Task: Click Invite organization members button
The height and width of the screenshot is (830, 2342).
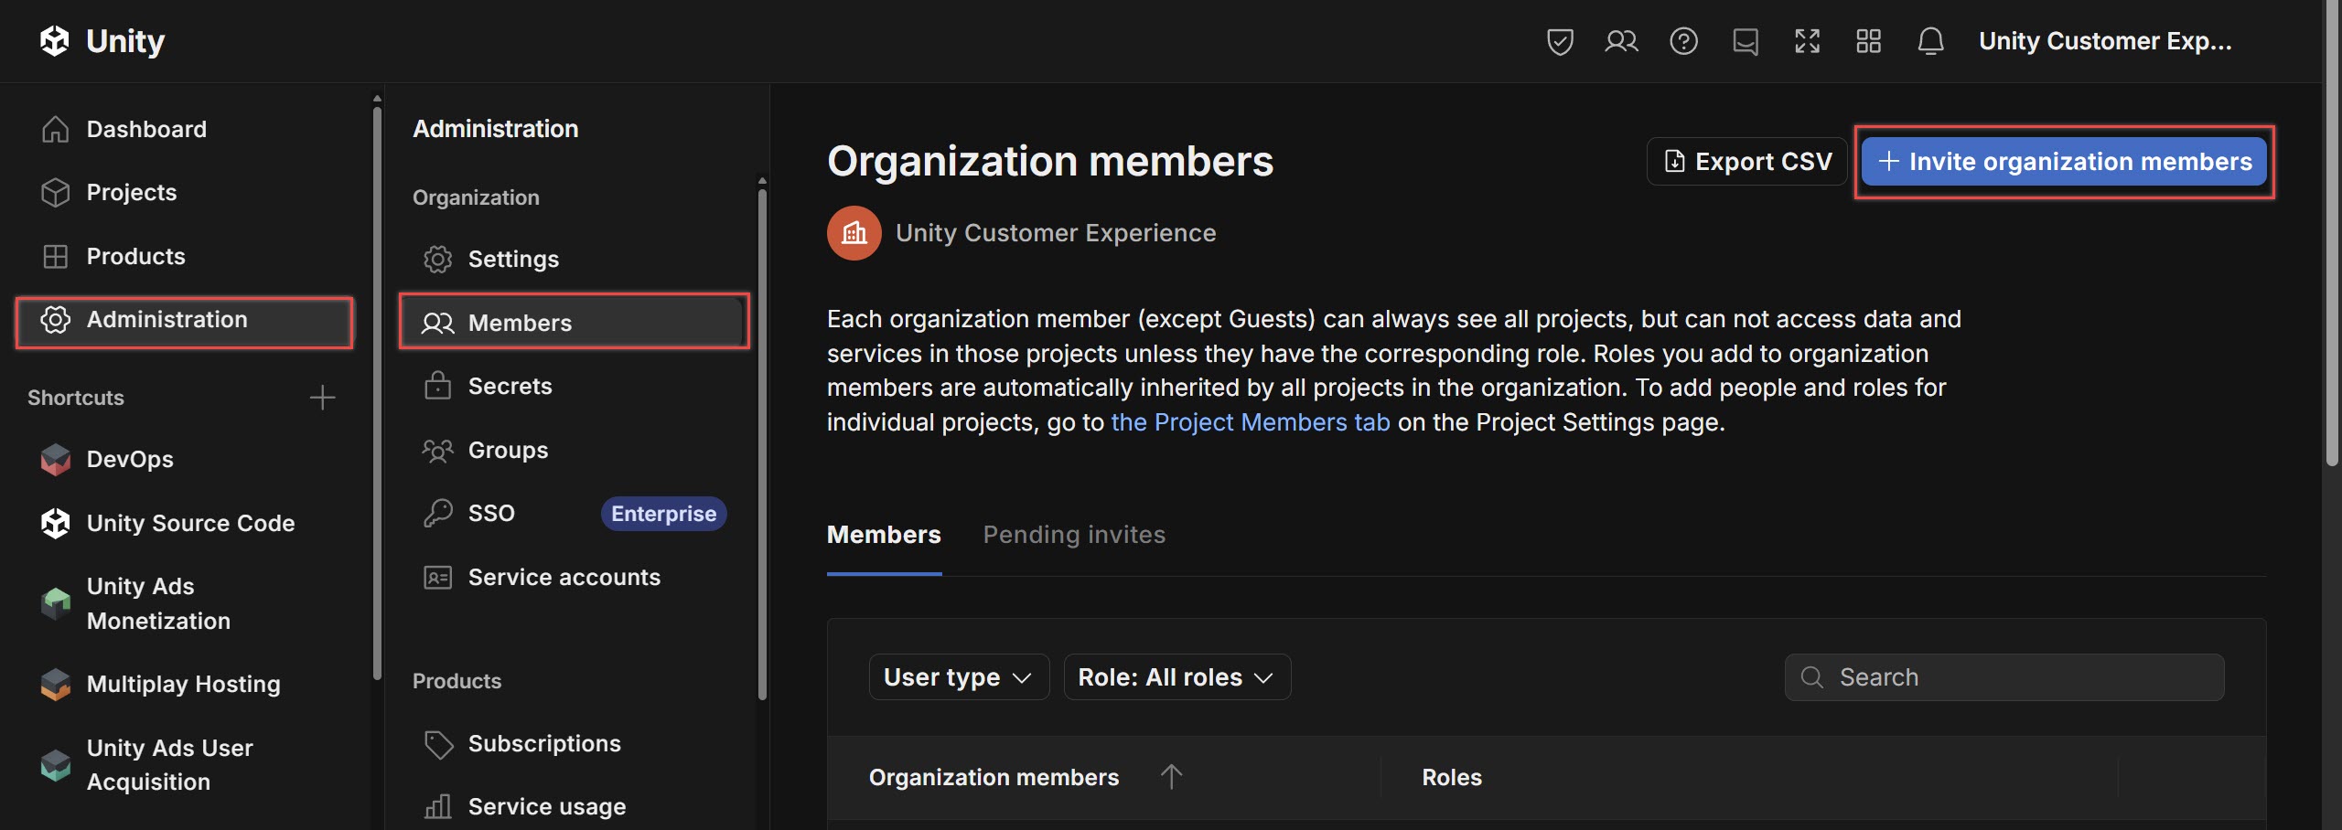Action: click(x=2064, y=162)
